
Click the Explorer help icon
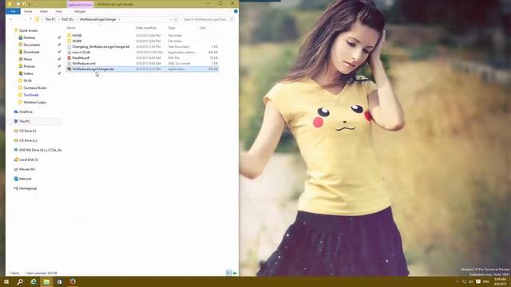(x=236, y=11)
